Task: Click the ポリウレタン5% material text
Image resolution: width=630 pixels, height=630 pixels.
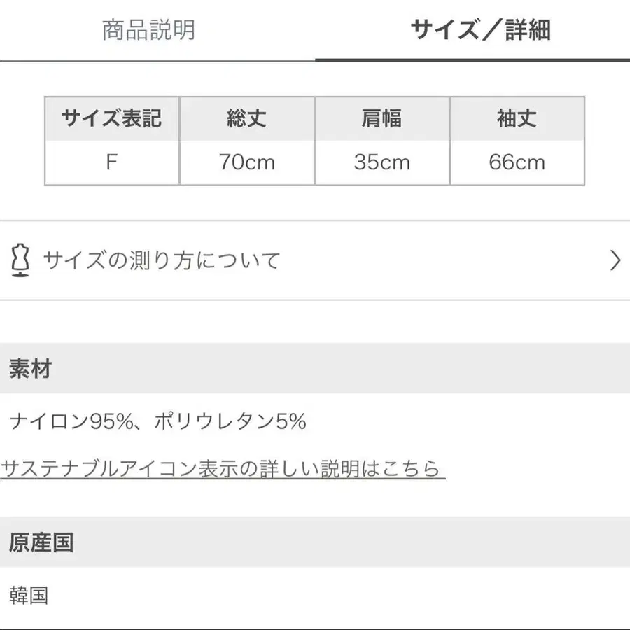Action: 230,421
